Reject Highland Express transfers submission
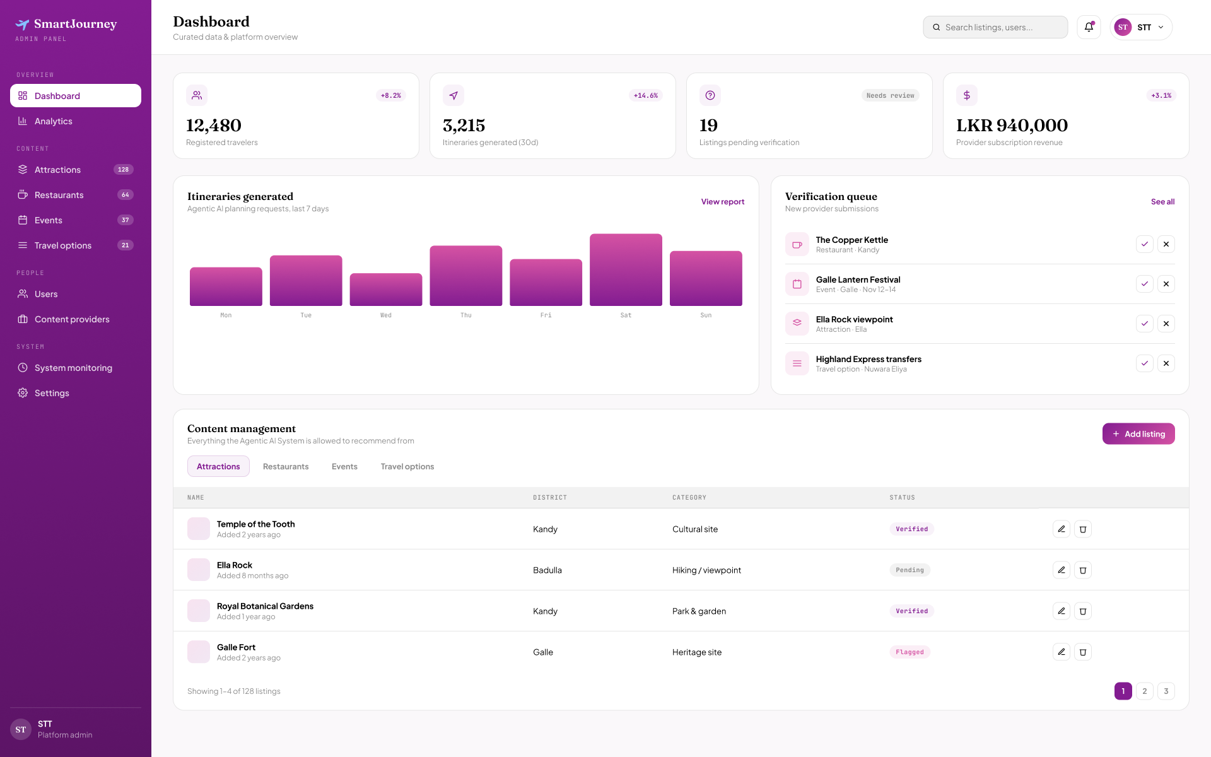The width and height of the screenshot is (1211, 757). (1166, 363)
